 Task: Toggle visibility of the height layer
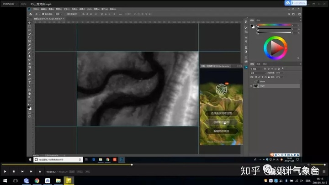point(251,86)
